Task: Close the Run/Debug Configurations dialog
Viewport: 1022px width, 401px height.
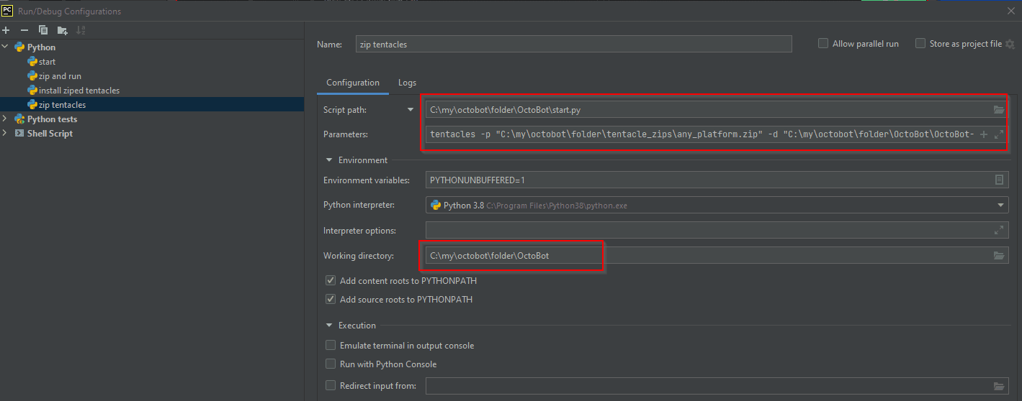Action: (x=1011, y=11)
